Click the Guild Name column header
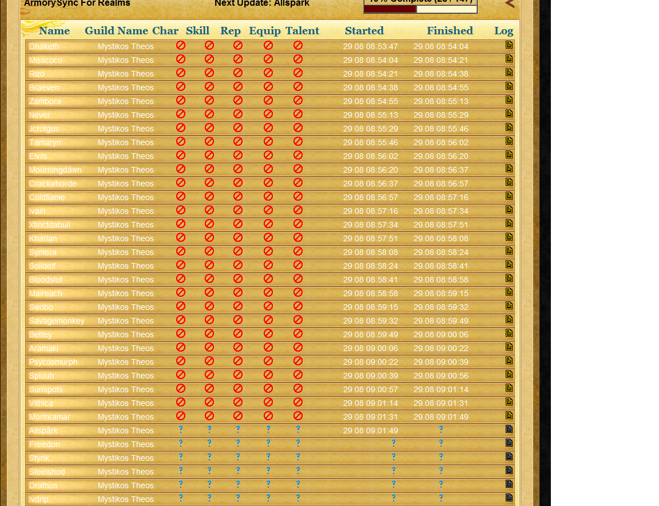Image resolution: width=659 pixels, height=506 pixels. click(116, 31)
